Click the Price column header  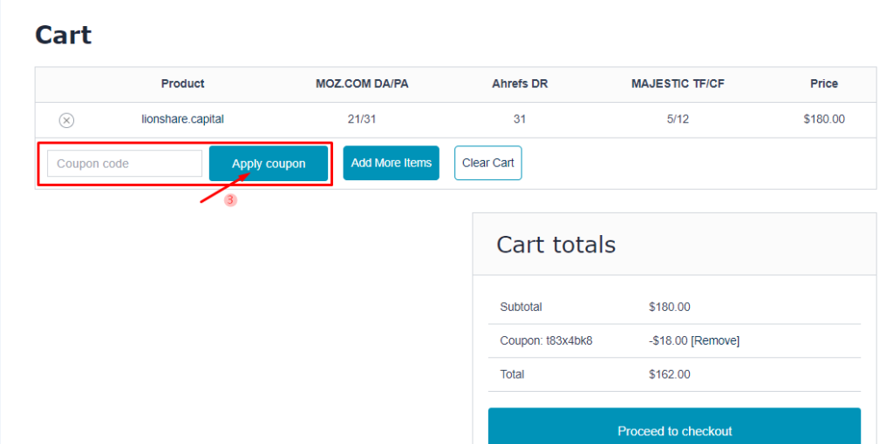[823, 84]
